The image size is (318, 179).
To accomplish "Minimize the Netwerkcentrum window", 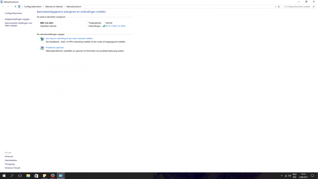I will 299,2.
